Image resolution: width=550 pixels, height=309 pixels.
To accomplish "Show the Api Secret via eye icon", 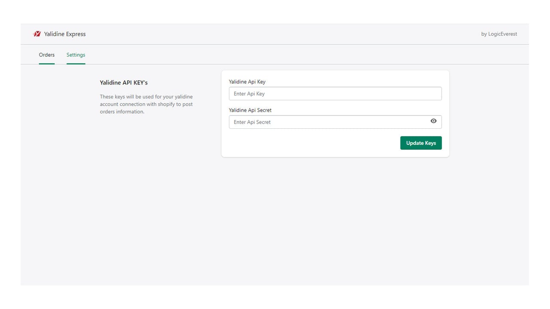I will pos(434,121).
